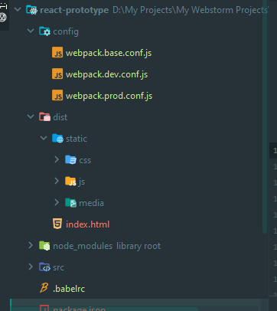This screenshot has width=277, height=311.
Task: Select the index.html file
Action: (88, 224)
